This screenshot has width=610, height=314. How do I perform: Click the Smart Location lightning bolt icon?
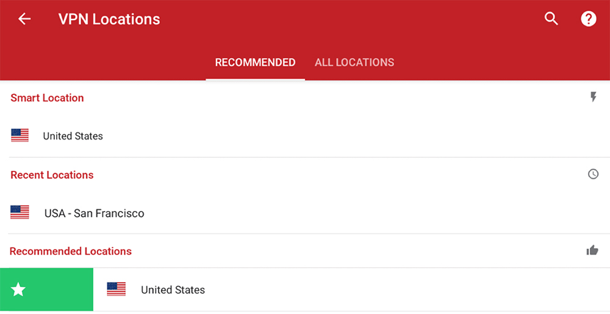point(593,97)
